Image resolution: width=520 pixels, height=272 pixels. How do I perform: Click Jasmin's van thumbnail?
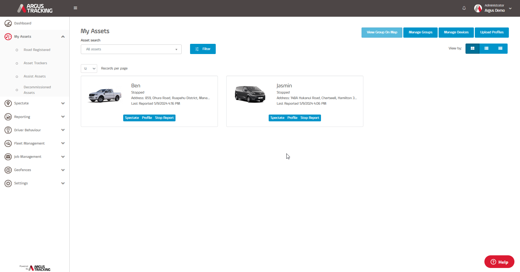tap(250, 94)
